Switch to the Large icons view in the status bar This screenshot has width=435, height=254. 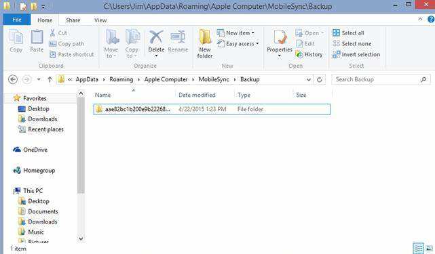pyautogui.click(x=429, y=248)
